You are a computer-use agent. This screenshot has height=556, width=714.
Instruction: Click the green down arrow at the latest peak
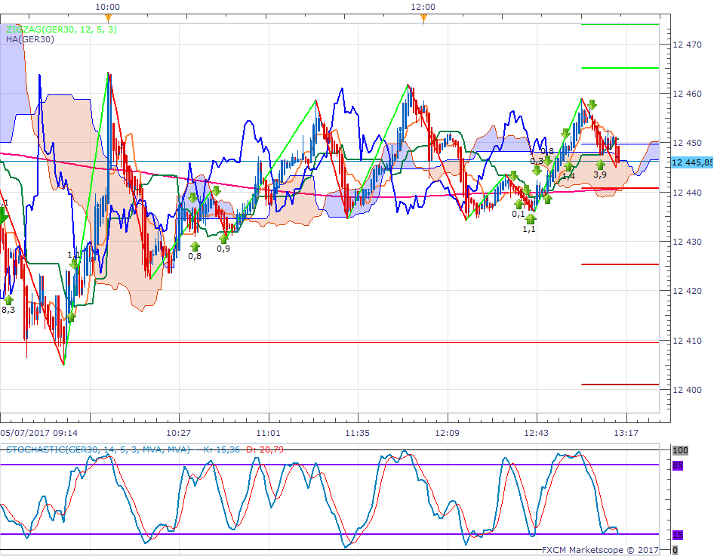[x=593, y=105]
